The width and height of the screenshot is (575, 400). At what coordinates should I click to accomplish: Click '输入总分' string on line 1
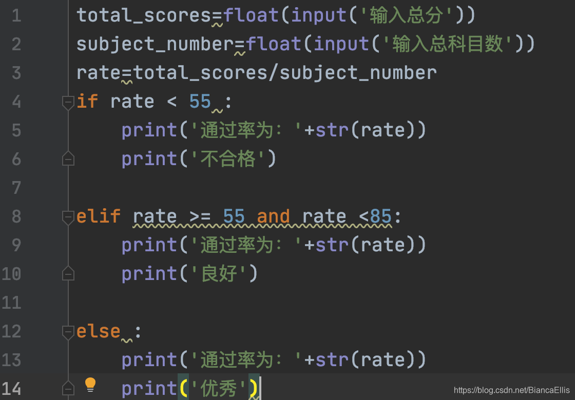[406, 16]
